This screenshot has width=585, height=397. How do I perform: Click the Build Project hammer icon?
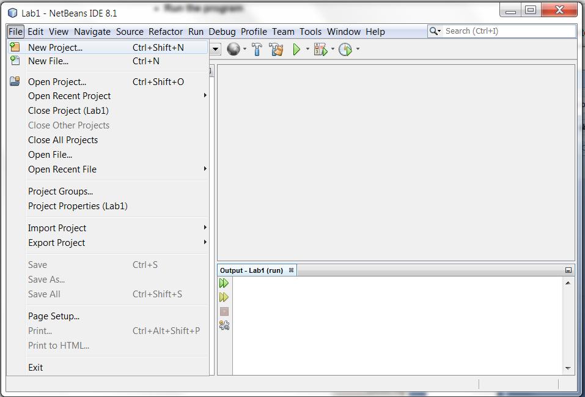point(257,49)
